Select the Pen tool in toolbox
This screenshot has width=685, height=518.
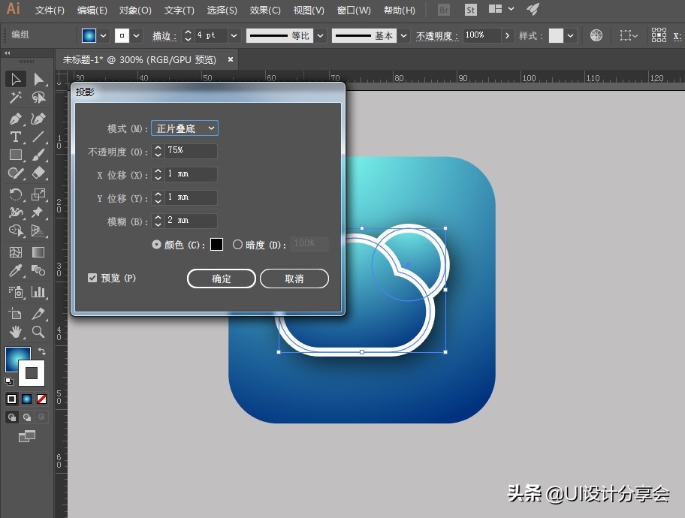(x=15, y=119)
